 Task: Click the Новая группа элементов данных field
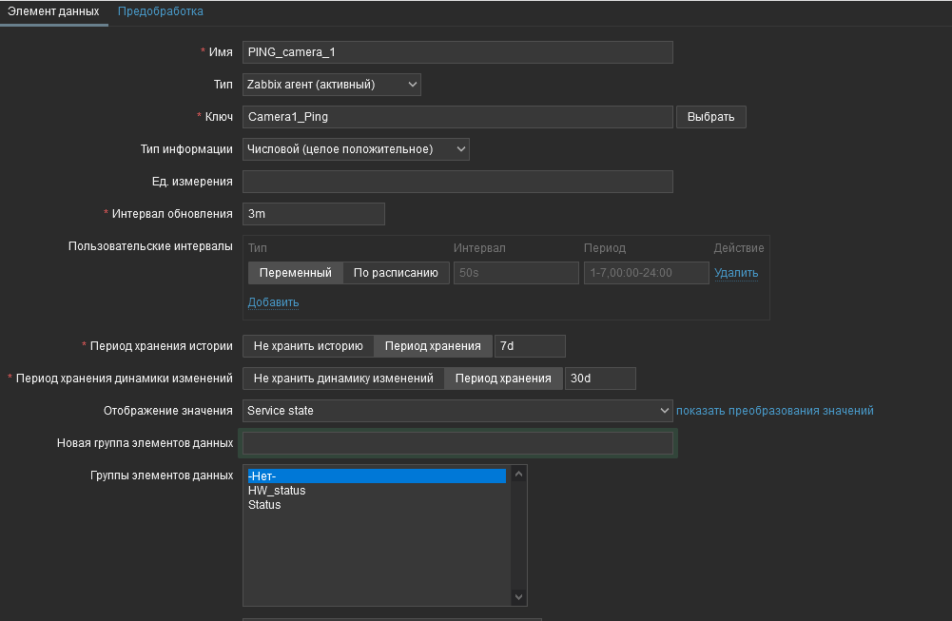click(457, 443)
